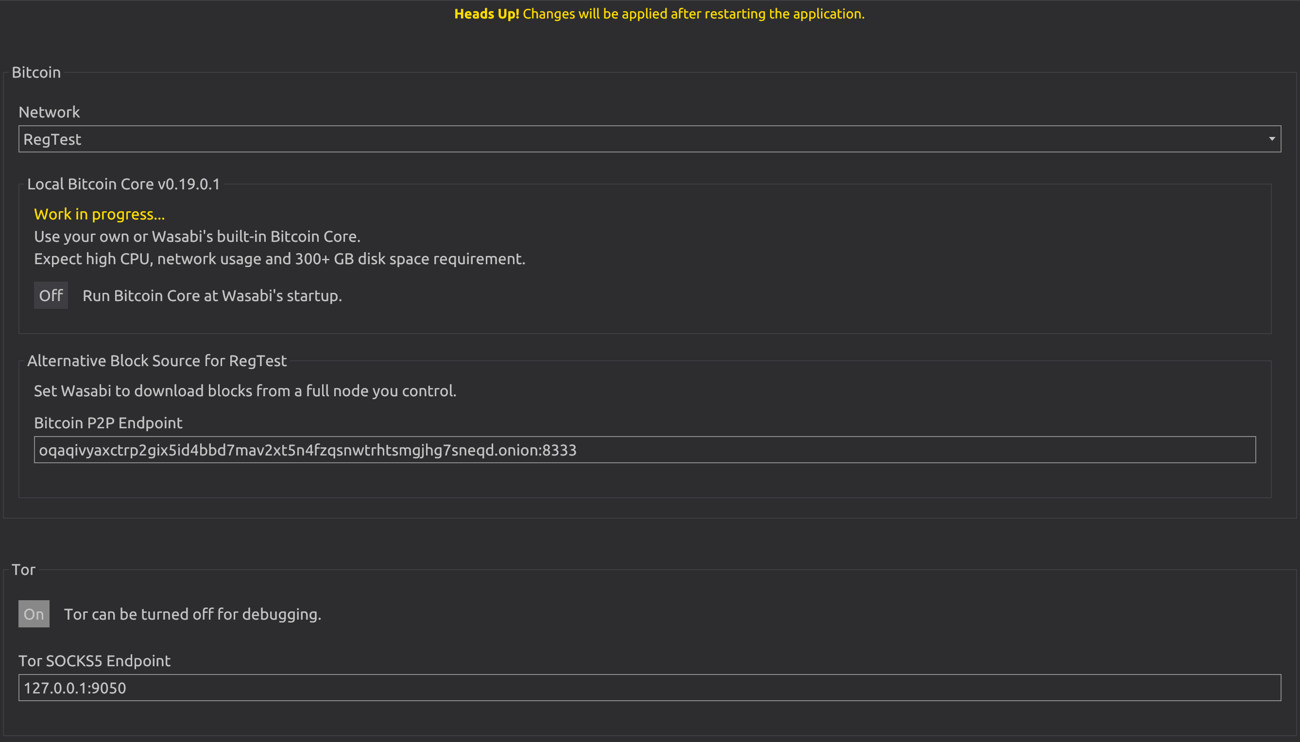Click the Bitcoin P2P Endpoint label
Image resolution: width=1300 pixels, height=742 pixels.
click(107, 422)
